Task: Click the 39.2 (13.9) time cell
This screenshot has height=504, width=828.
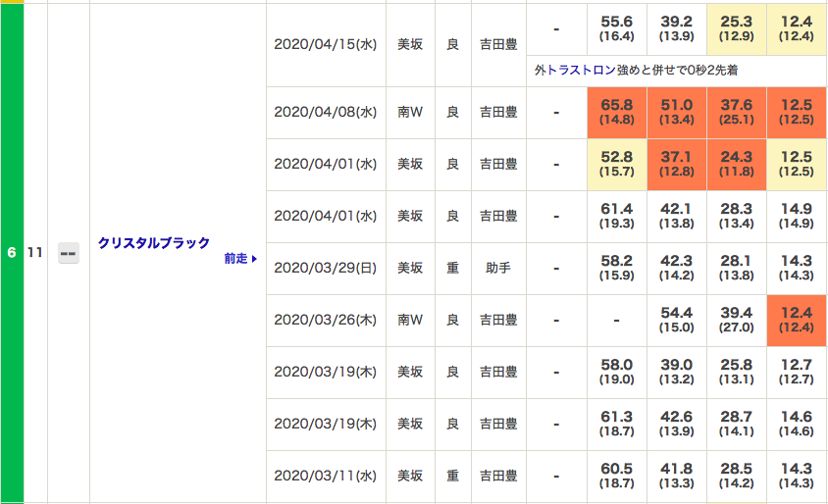Action: point(677,28)
